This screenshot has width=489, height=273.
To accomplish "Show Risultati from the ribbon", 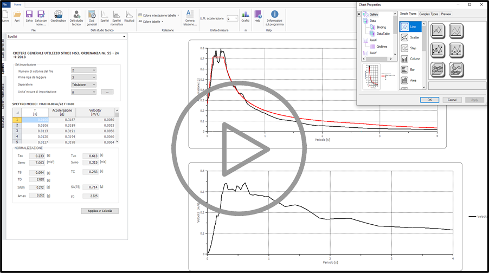I will tap(129, 16).
